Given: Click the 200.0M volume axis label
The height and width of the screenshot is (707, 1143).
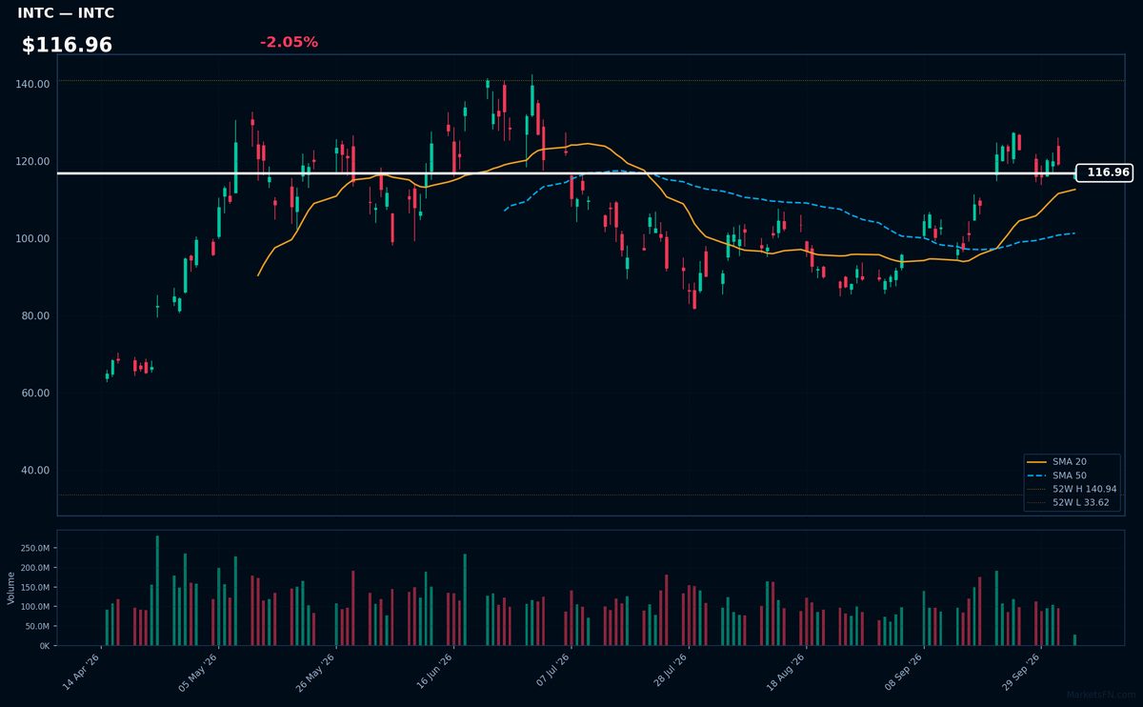Looking at the screenshot, I should click(35, 568).
